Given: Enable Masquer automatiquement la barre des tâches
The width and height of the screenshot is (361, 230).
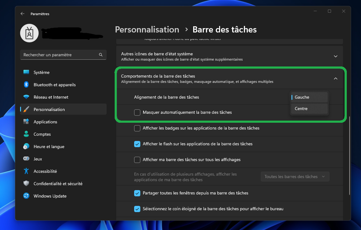Looking at the screenshot, I should coord(137,112).
